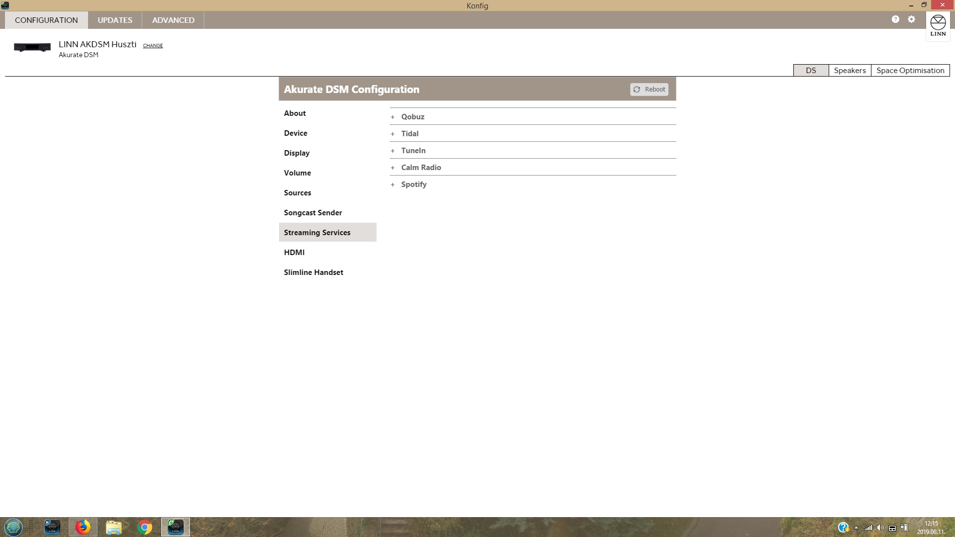Expand the Calm Radio section
The width and height of the screenshot is (955, 537).
point(421,168)
